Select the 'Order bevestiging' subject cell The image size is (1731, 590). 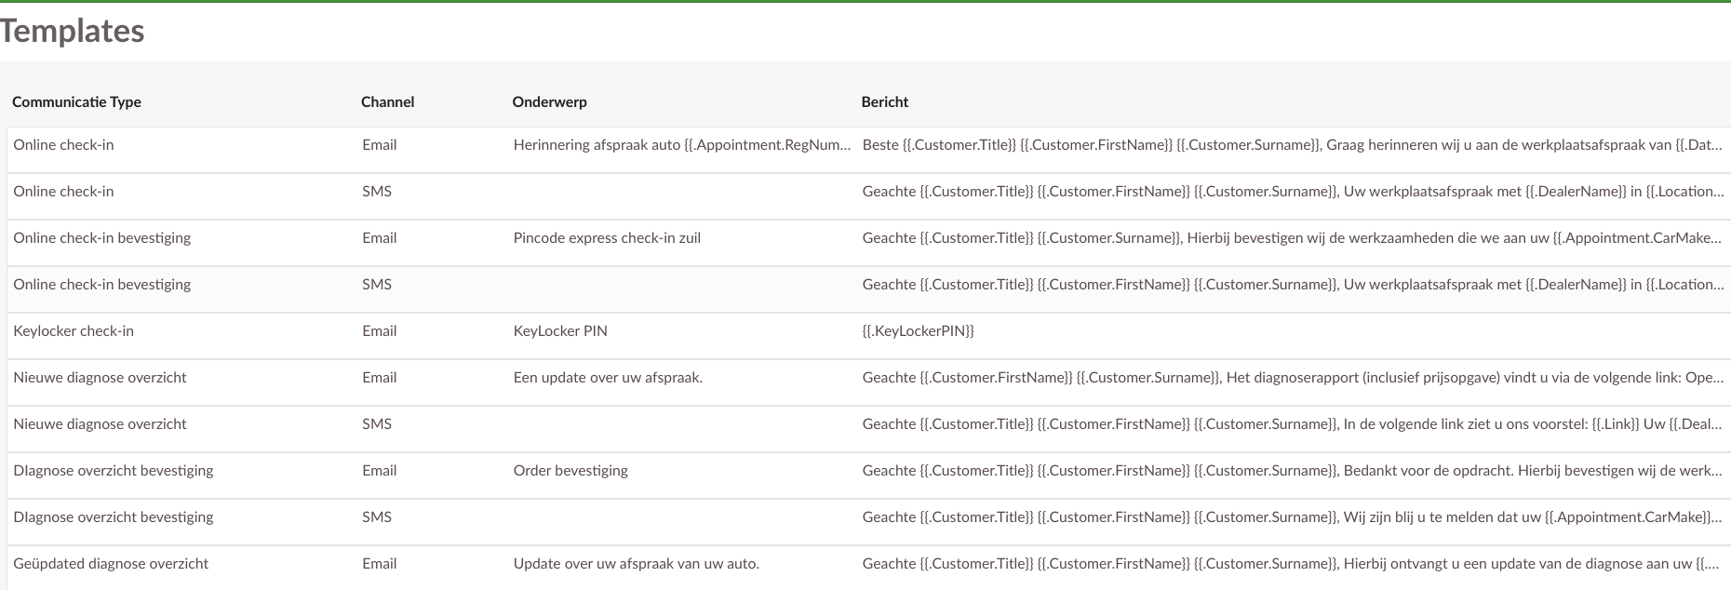click(570, 471)
